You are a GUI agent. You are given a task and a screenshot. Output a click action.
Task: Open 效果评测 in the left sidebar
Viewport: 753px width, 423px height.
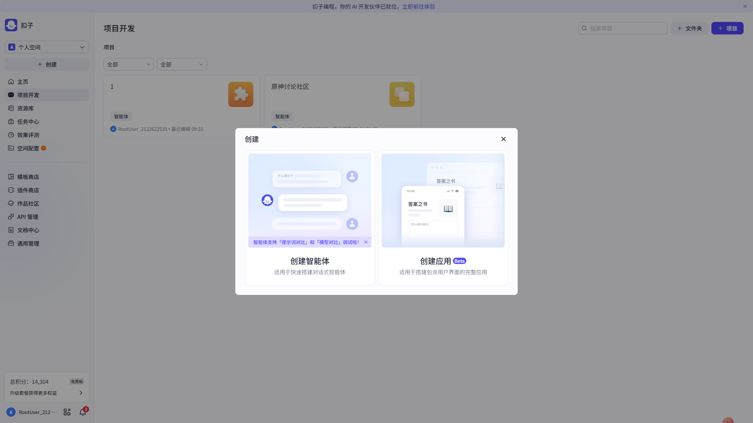pyautogui.click(x=27, y=135)
